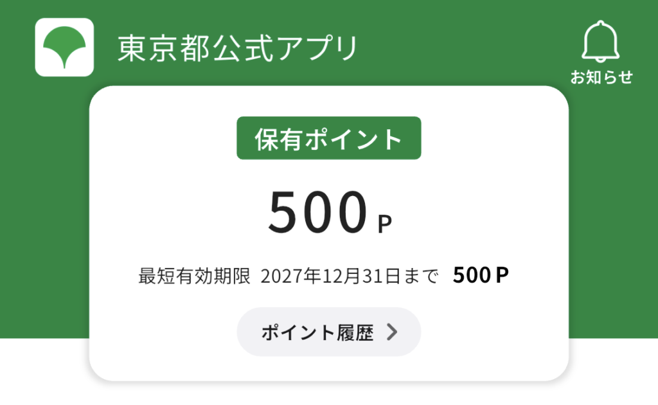
Task: Click the bold "500 P" expiring amount
Action: (x=481, y=276)
